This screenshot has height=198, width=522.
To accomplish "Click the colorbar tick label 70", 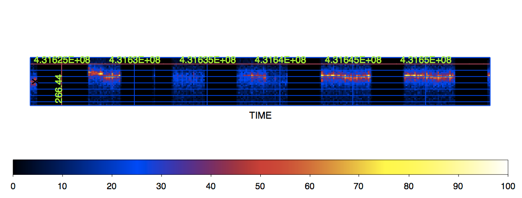I will (359, 187).
